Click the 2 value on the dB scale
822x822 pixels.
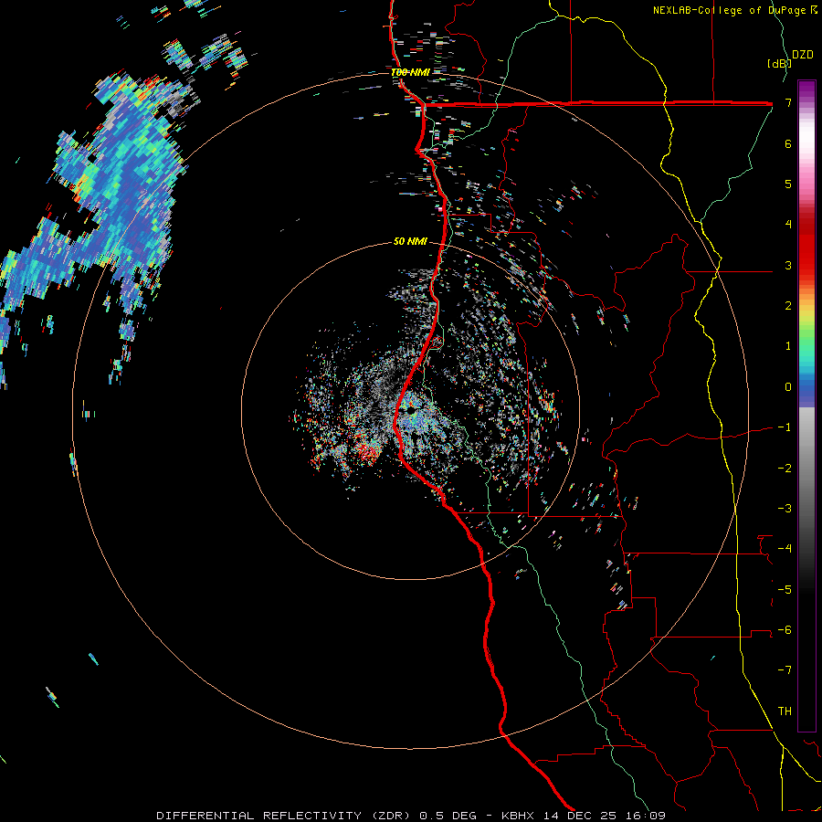pyautogui.click(x=788, y=306)
